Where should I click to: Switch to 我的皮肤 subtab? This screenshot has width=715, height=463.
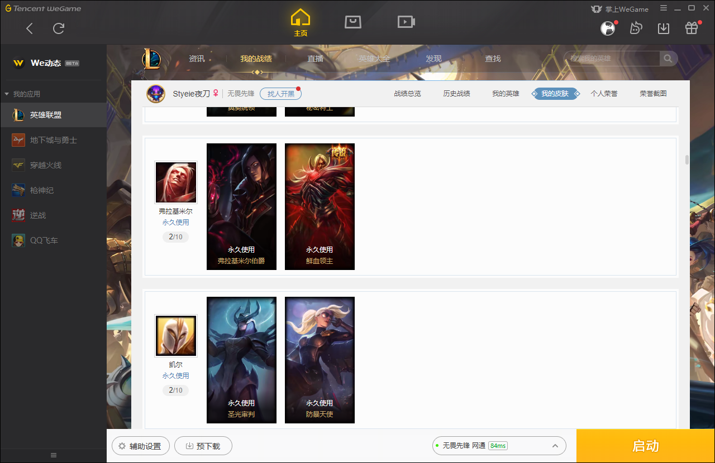(x=555, y=94)
